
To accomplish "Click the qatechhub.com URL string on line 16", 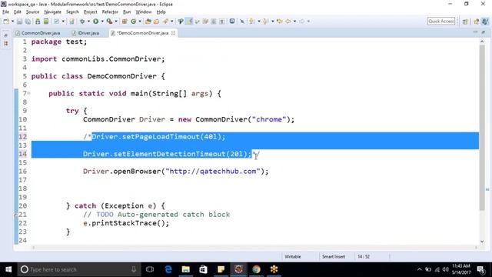I will pyautogui.click(x=212, y=171).
